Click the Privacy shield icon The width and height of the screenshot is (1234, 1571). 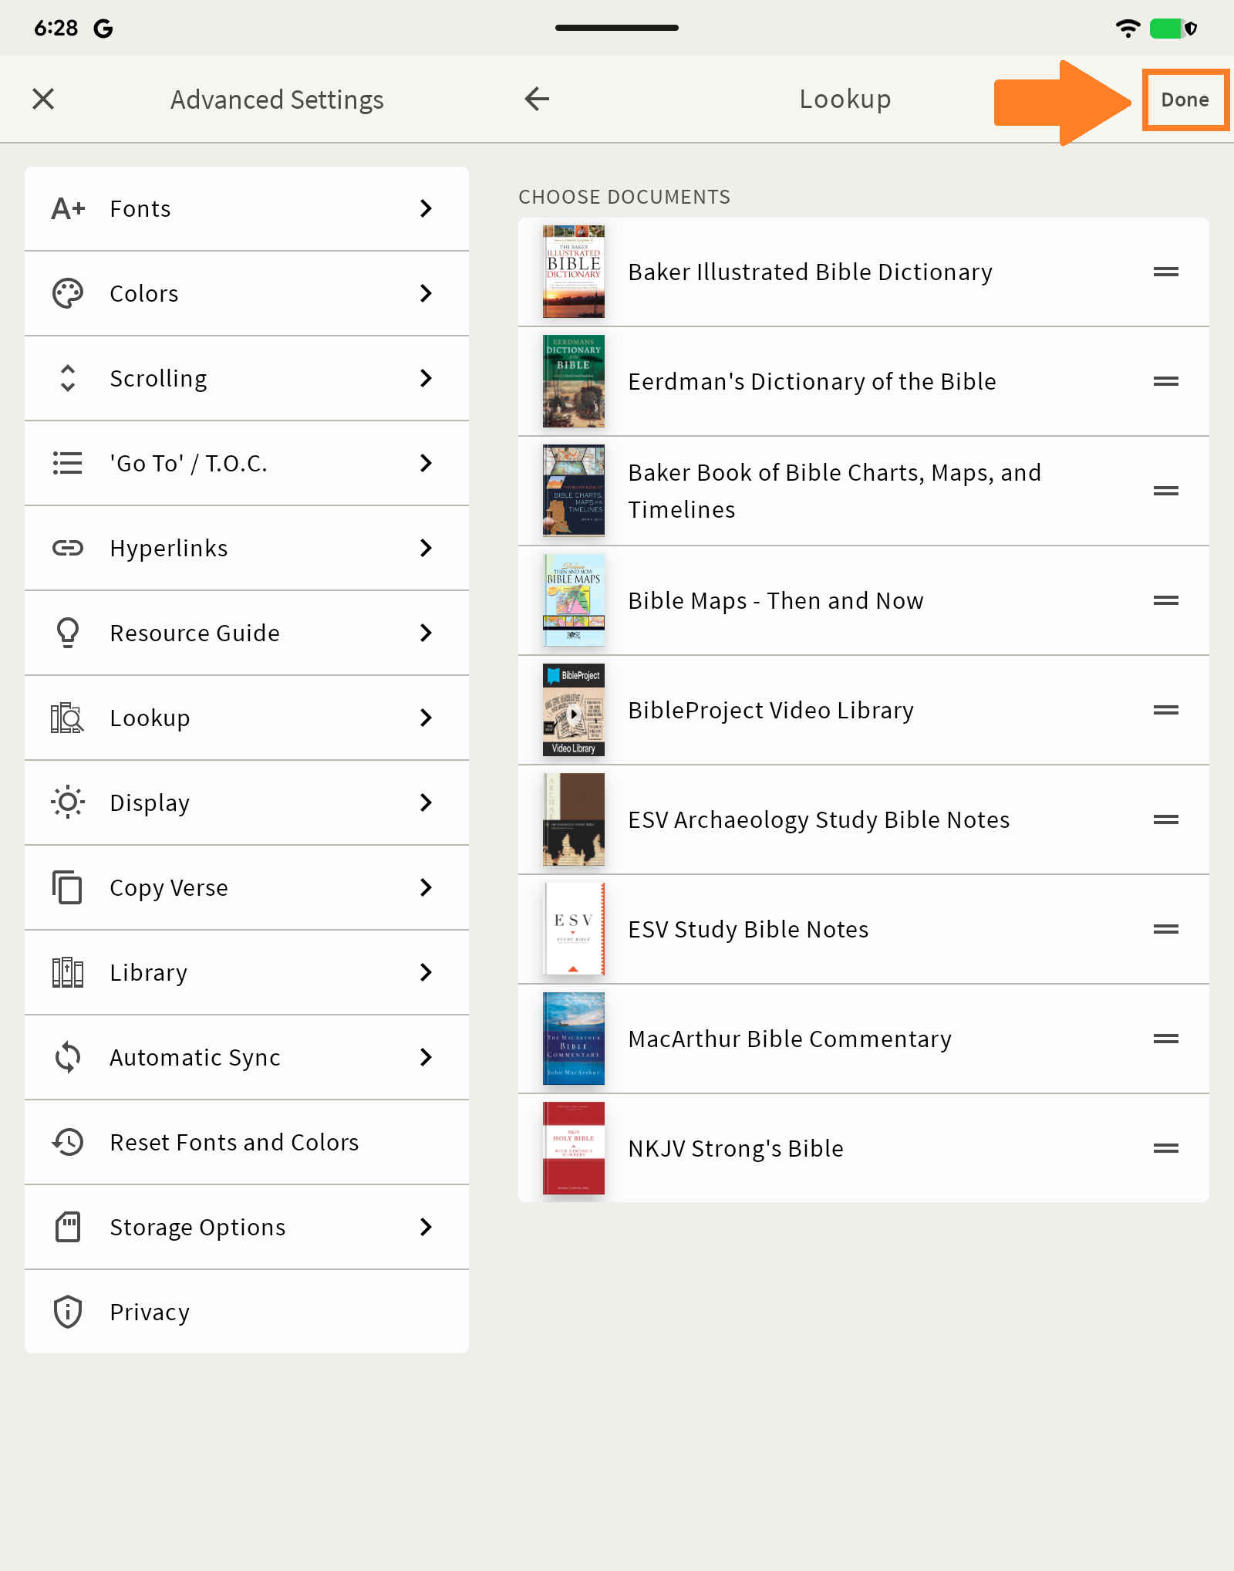click(68, 1312)
